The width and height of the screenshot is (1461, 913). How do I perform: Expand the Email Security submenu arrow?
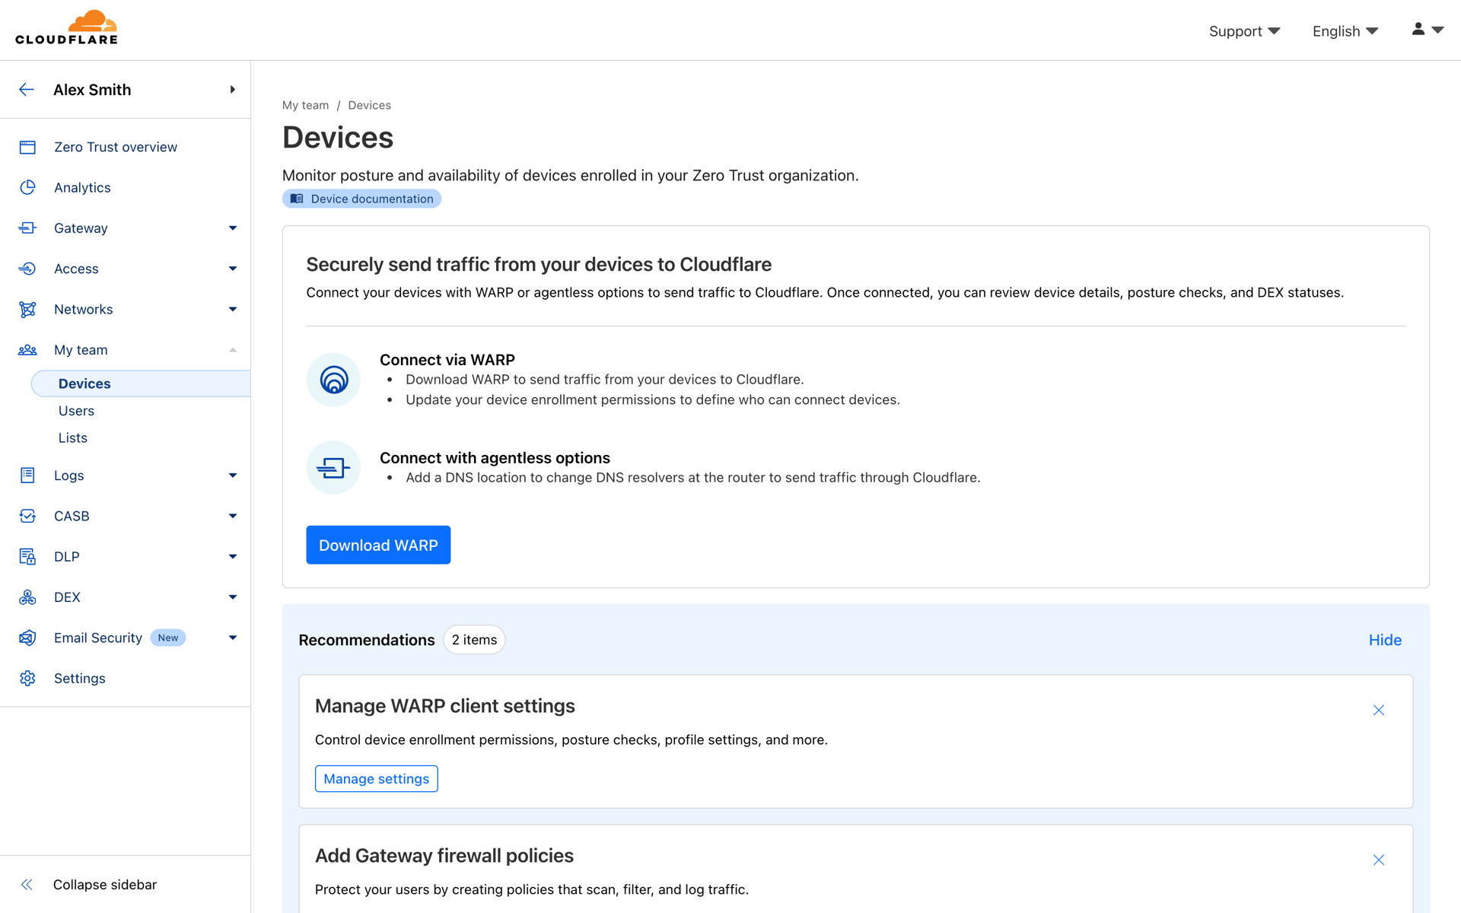pos(233,638)
